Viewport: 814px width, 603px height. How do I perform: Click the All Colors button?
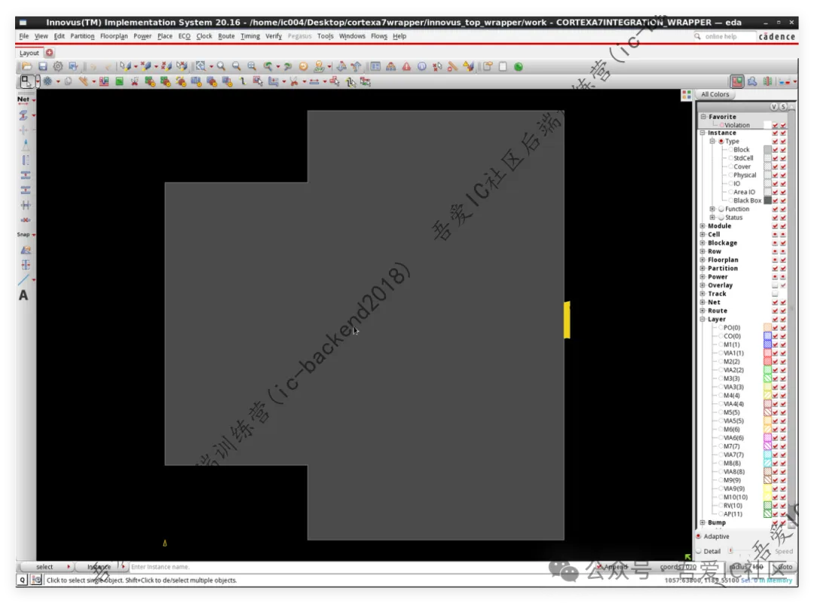pos(715,94)
